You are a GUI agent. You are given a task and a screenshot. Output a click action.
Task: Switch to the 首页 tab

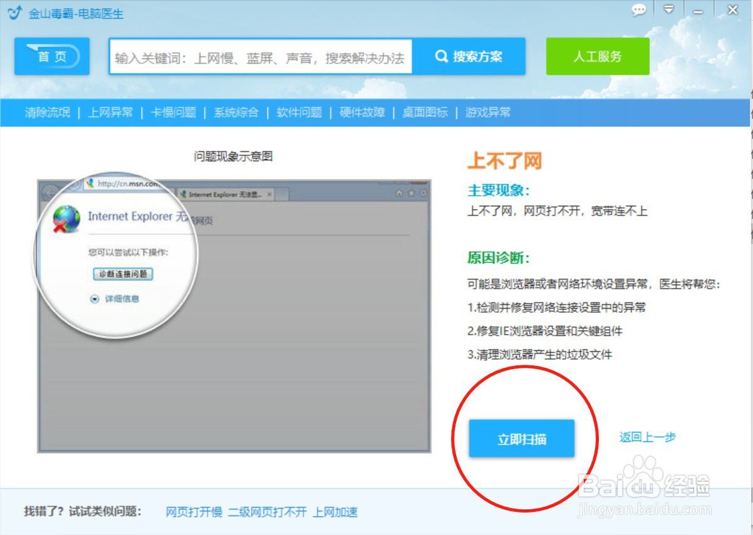[53, 56]
